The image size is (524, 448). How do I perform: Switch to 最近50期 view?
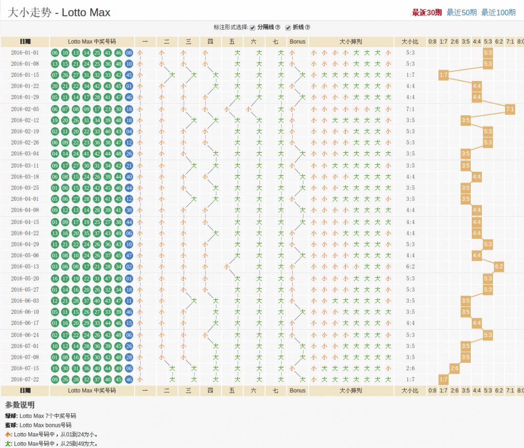[x=462, y=13]
